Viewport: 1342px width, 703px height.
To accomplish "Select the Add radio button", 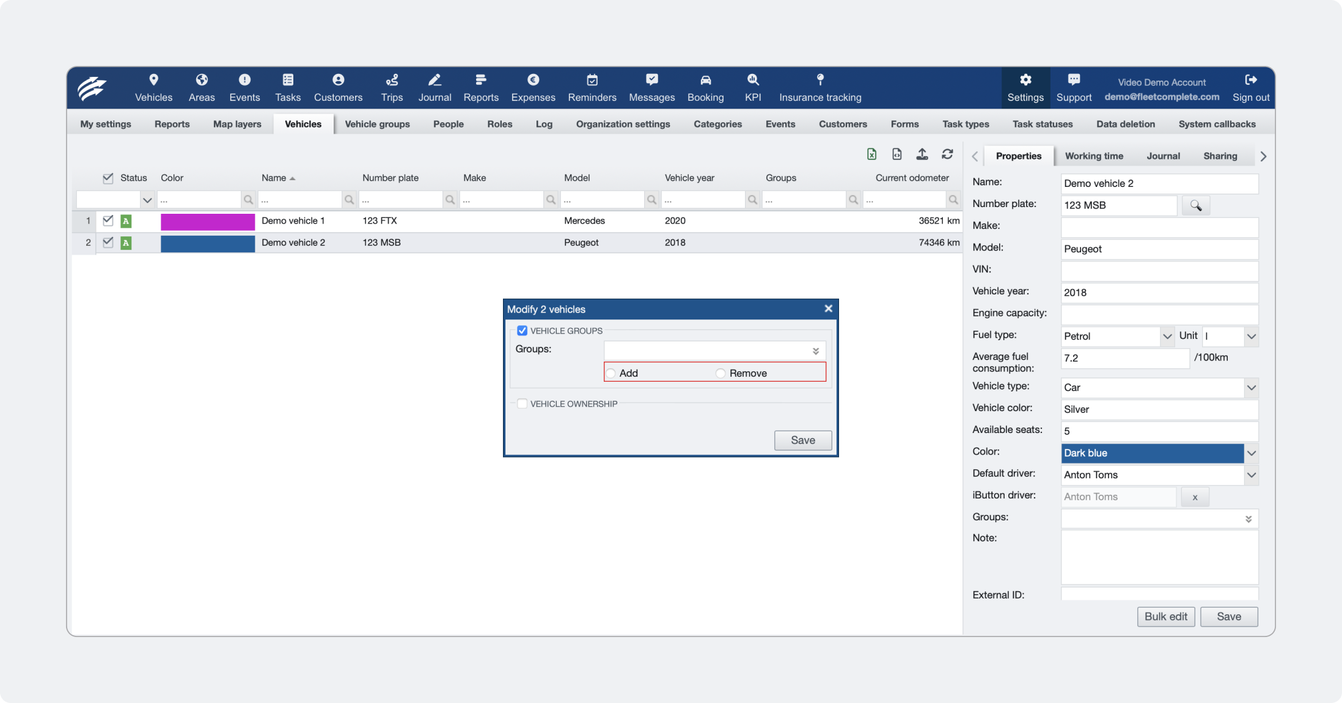I will [610, 373].
